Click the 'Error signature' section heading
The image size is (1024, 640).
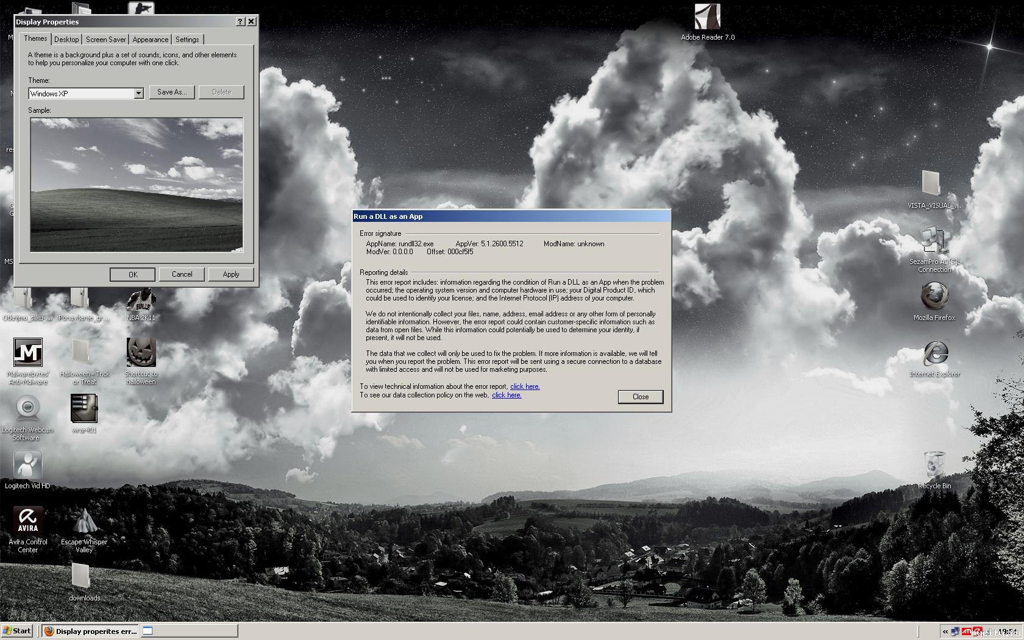[x=380, y=233]
